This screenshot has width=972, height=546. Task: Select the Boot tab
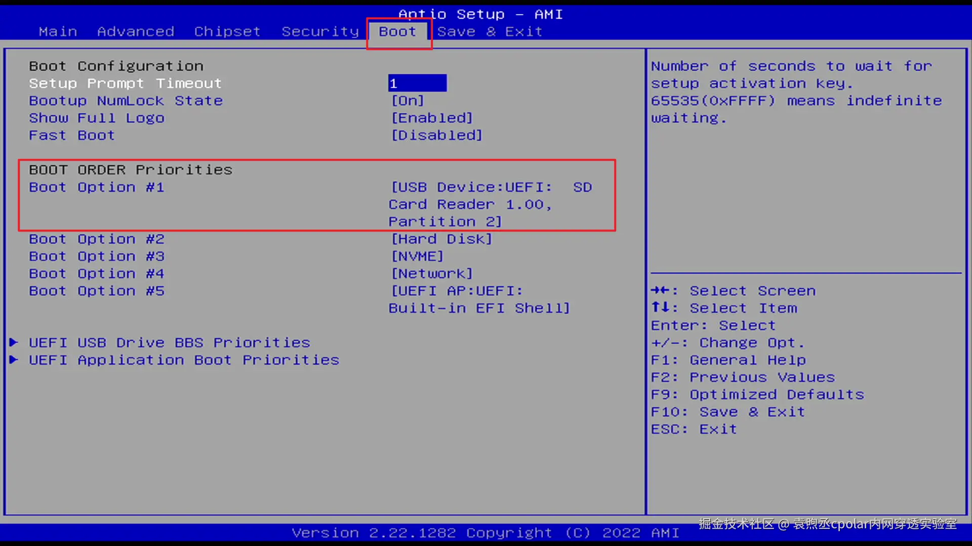[x=398, y=31]
